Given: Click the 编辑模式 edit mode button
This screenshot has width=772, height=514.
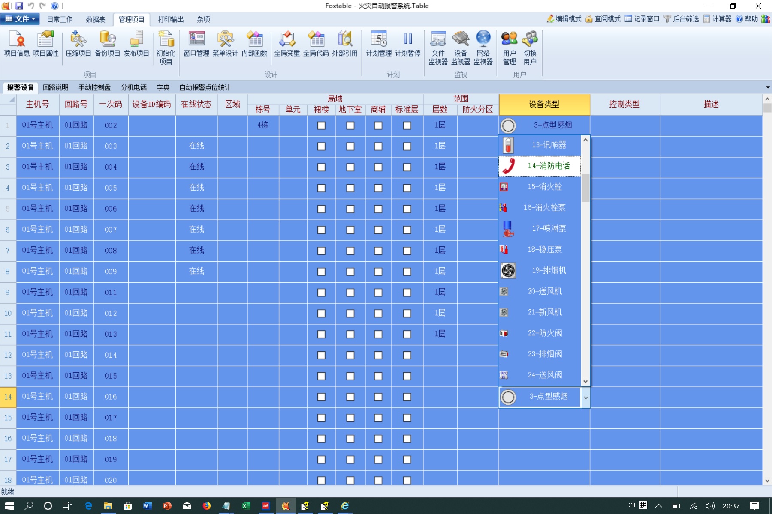Looking at the screenshot, I should 564,19.
